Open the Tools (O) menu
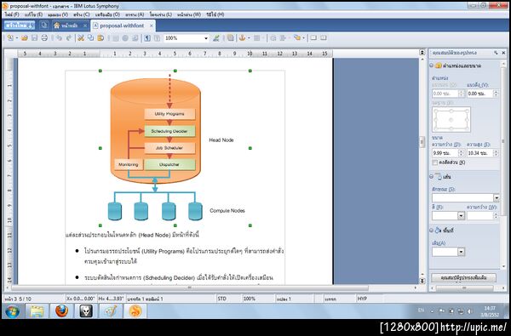The height and width of the screenshot is (336, 511). 107,14
